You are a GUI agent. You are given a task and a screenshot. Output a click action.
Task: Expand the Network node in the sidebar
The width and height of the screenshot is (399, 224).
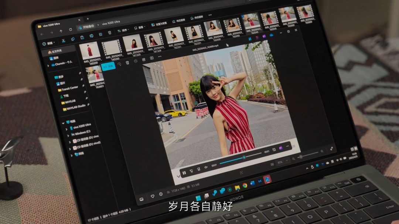tap(72, 155)
